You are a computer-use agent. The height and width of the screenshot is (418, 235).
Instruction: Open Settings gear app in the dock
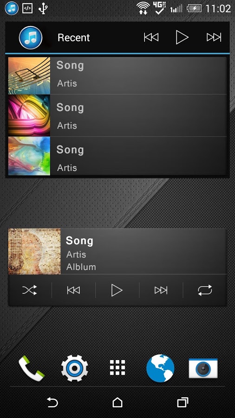75,368
